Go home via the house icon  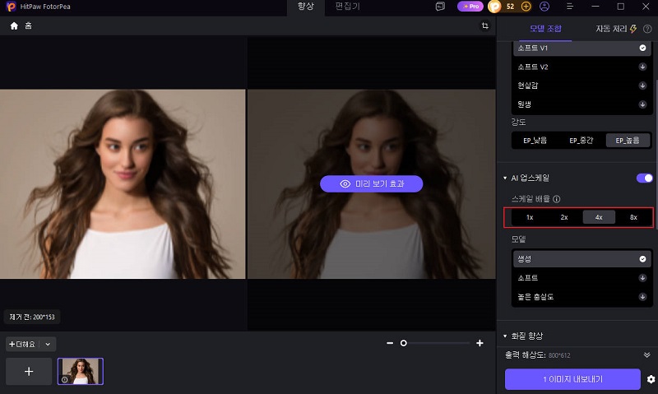pos(14,26)
